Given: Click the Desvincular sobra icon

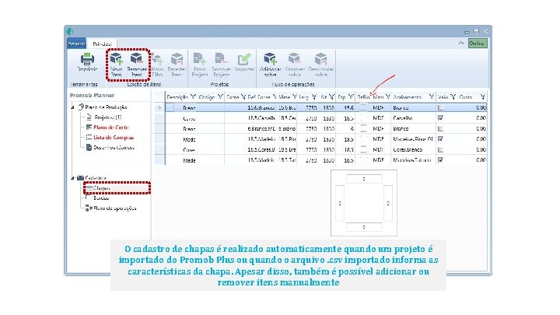Looking at the screenshot, I should (x=320, y=59).
